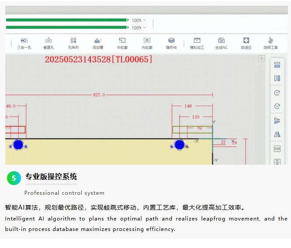The image size is (291, 248).
Task: Click the 自适应 fit-to-view icon
Action: 246,43
